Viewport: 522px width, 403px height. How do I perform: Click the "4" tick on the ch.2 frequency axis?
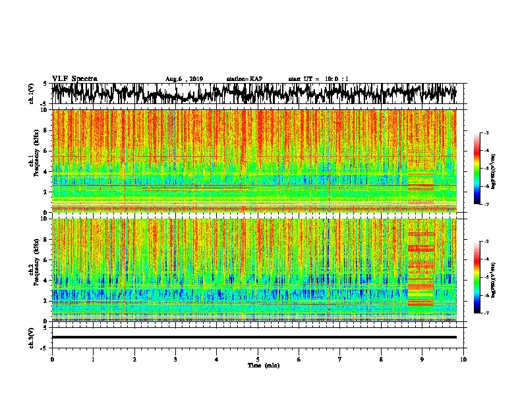(x=47, y=281)
